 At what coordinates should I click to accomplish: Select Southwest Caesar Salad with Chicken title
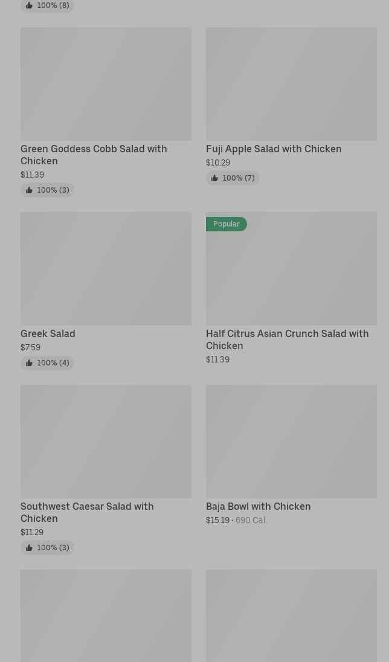click(x=87, y=512)
